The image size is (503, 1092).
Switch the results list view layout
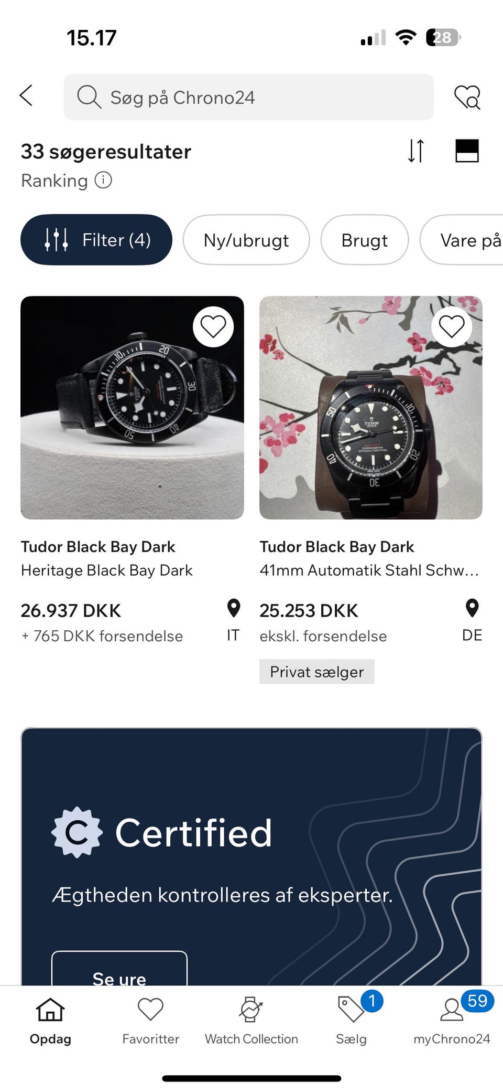[x=467, y=151]
